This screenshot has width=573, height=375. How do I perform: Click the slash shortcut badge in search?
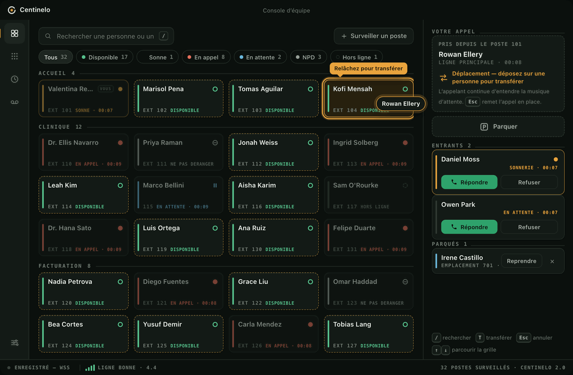click(164, 36)
